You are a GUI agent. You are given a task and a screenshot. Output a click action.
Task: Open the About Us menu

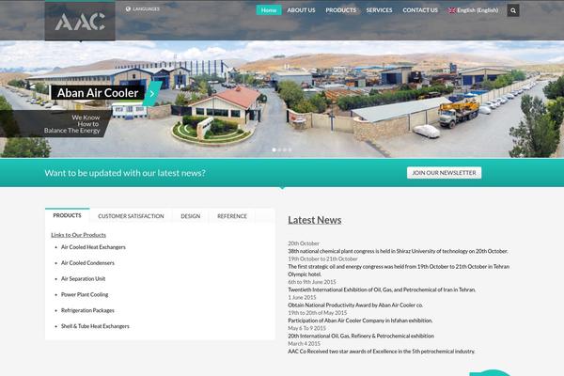click(301, 10)
